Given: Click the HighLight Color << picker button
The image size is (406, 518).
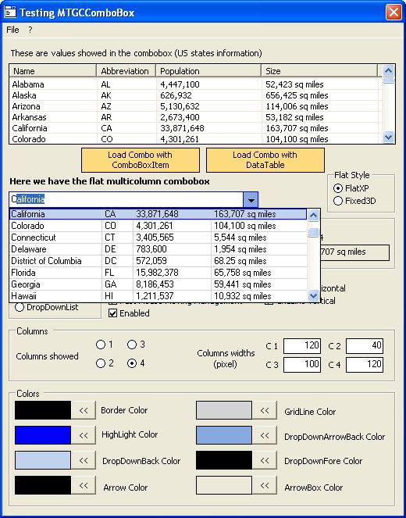Looking at the screenshot, I should [x=84, y=435].
